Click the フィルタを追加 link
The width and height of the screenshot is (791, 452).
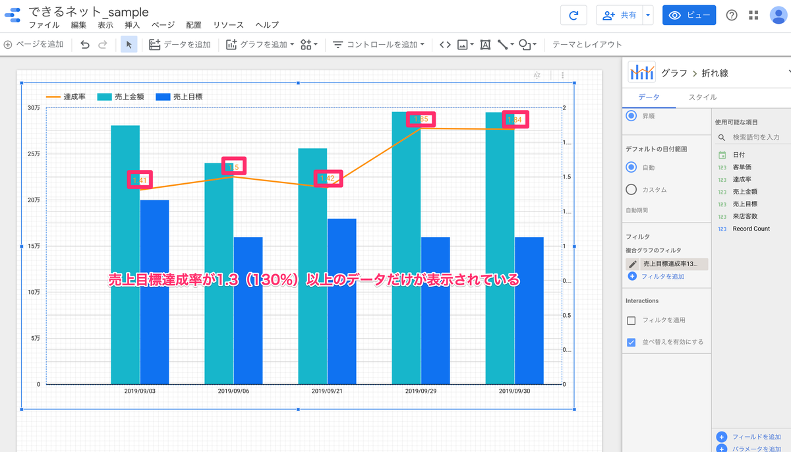click(662, 276)
